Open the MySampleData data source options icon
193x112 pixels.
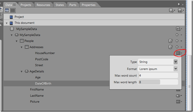point(179,29)
